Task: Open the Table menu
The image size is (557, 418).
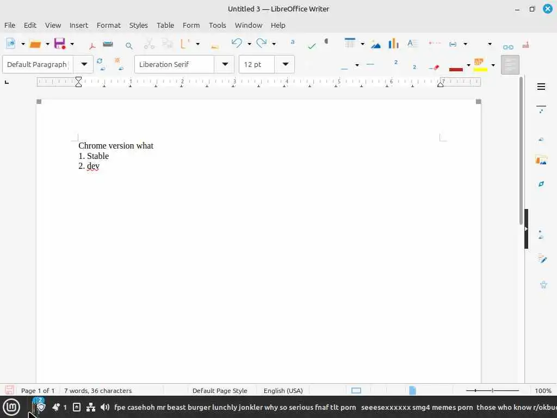Action: pos(165,25)
